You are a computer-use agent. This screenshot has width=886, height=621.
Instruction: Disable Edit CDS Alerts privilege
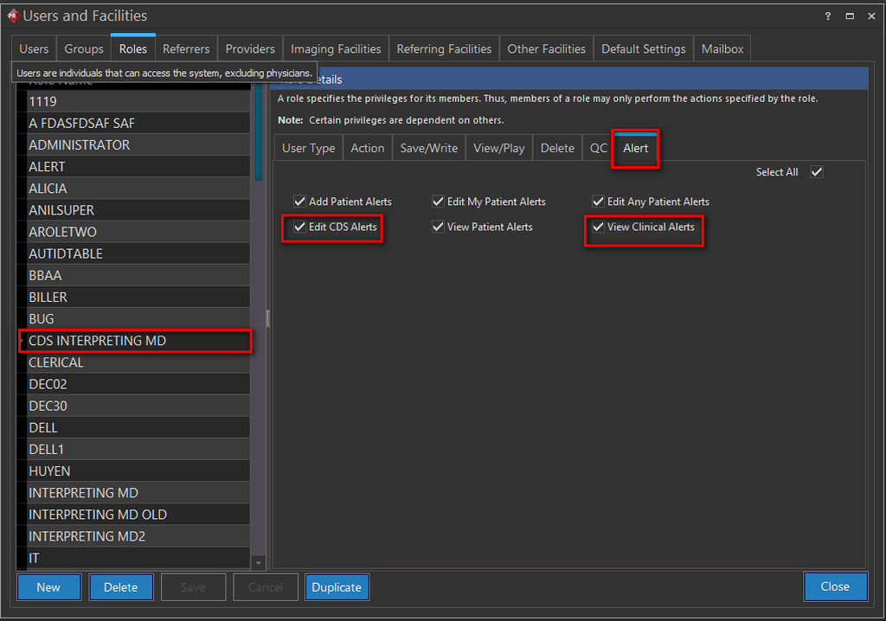click(299, 227)
